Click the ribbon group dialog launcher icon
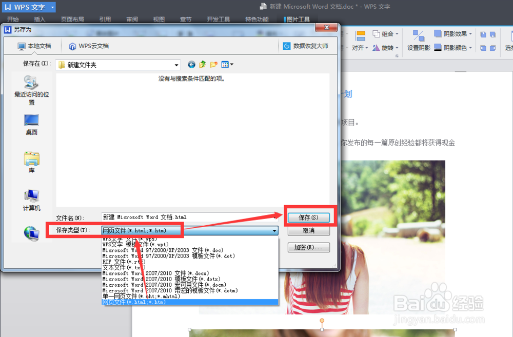This screenshot has width=513, height=337. 397,56
